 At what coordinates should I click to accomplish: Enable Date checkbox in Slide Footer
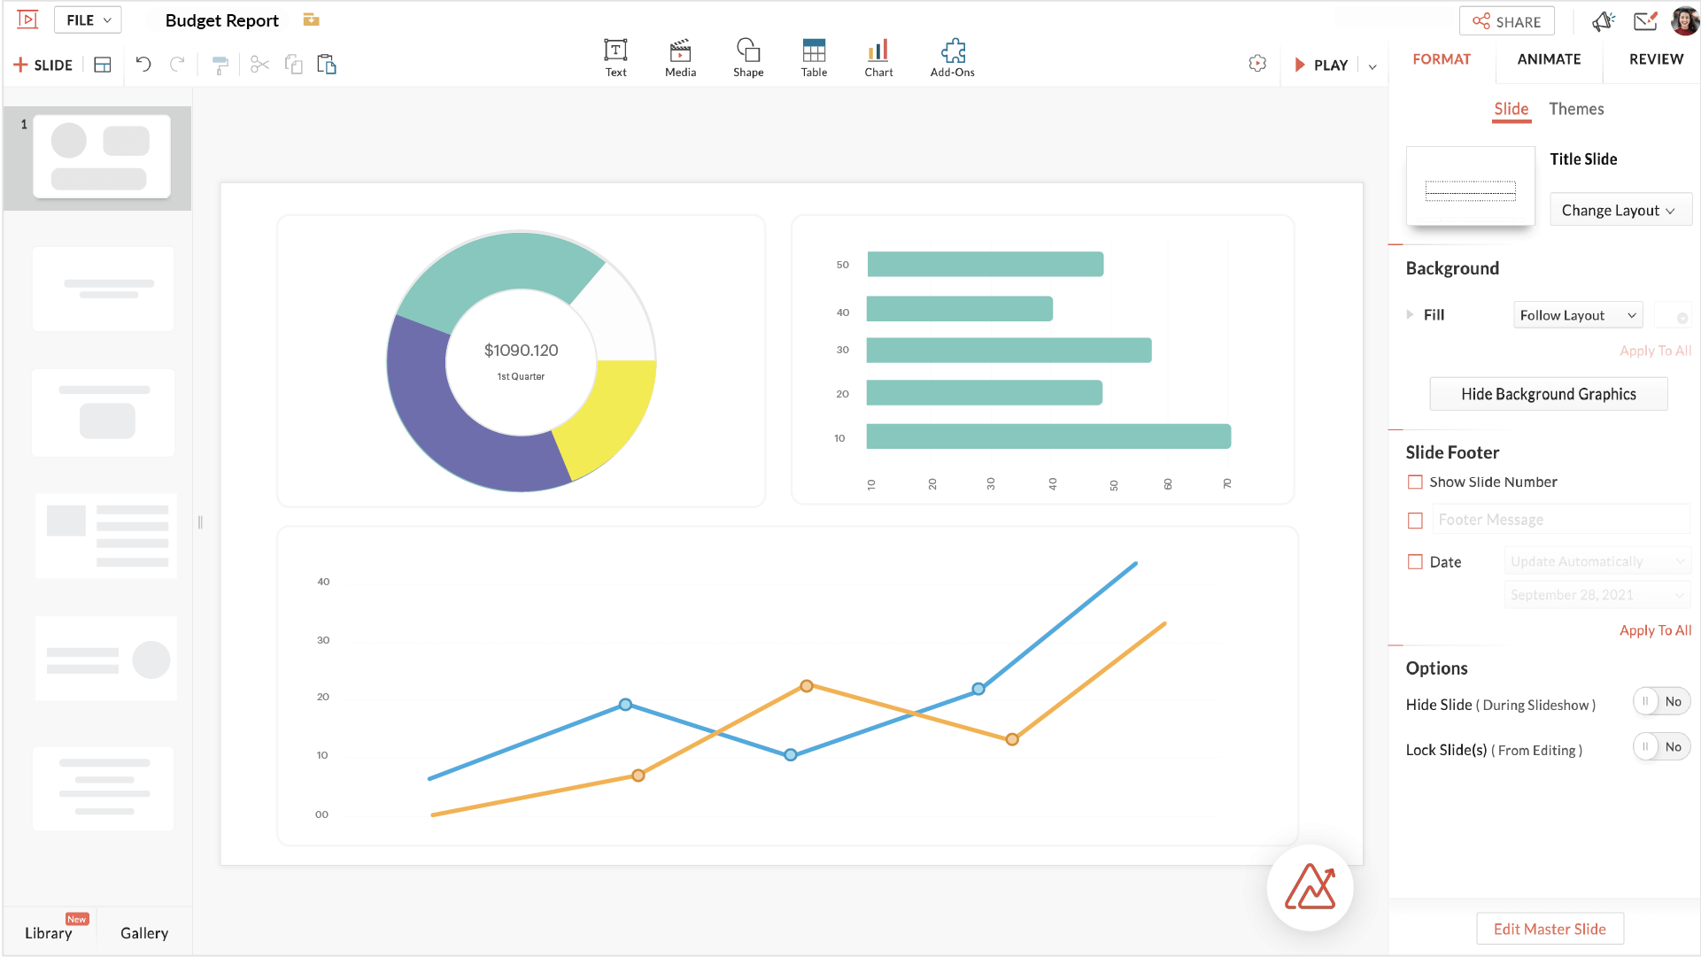(1415, 562)
